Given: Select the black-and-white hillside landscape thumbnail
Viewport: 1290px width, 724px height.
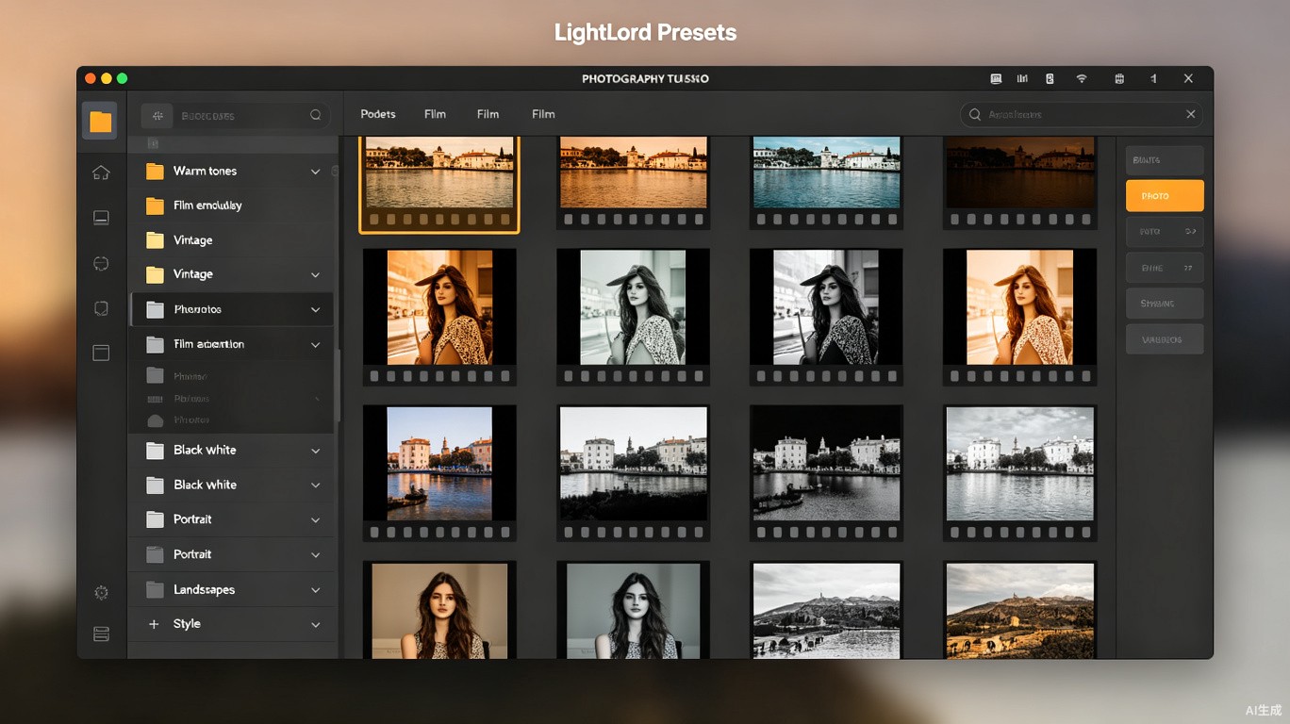Looking at the screenshot, I should 826,609.
